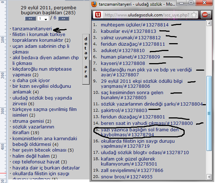This screenshot has width=216, height=183.
Task: Open 'bir kızın sevgilisi olduğunu anlamak'
Action: [42, 89]
